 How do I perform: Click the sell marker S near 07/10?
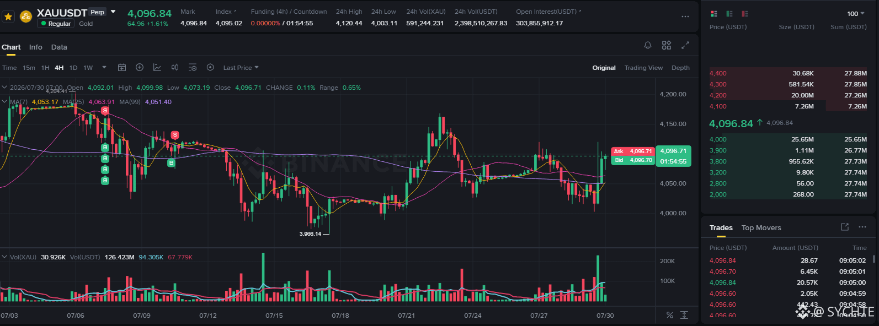pos(175,135)
